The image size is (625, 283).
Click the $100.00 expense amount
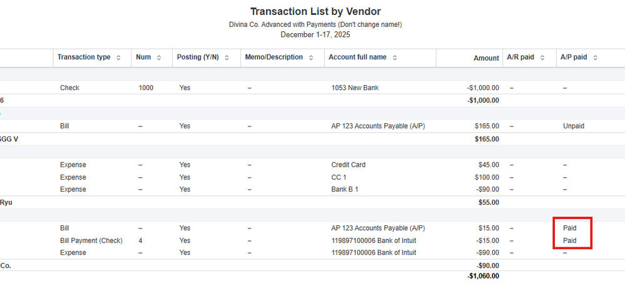(x=486, y=177)
